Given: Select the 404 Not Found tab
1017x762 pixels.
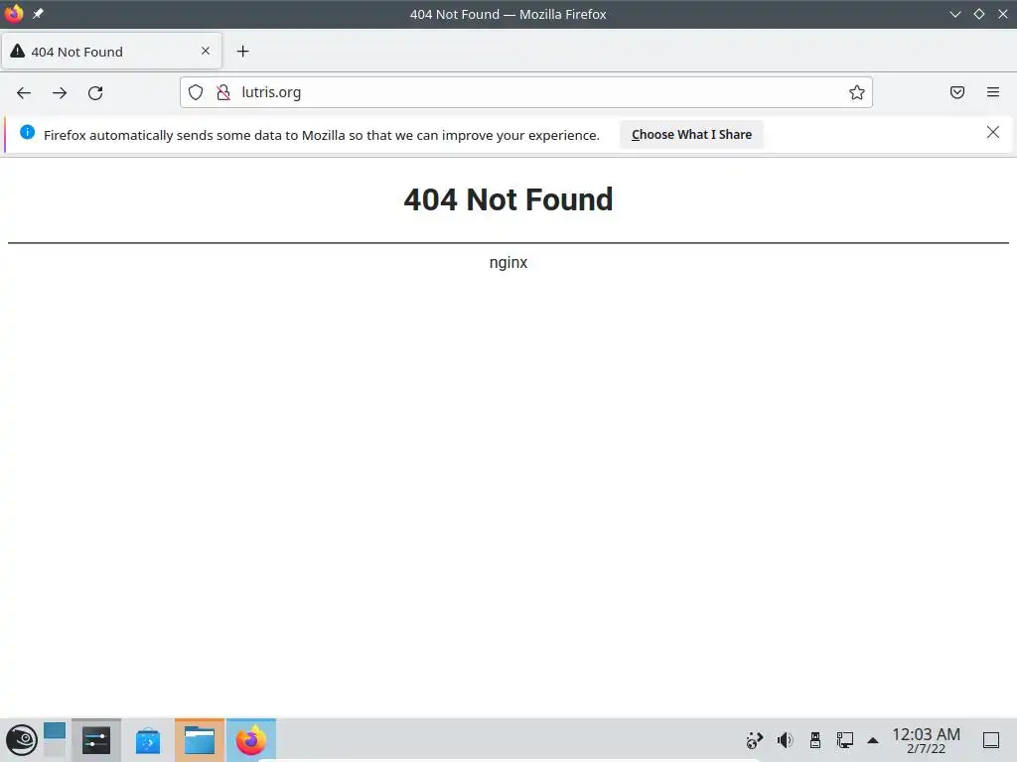Looking at the screenshot, I should [111, 52].
